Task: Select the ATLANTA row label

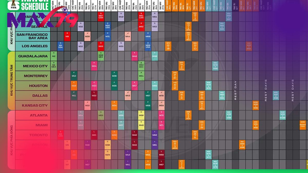Action: pos(33,115)
